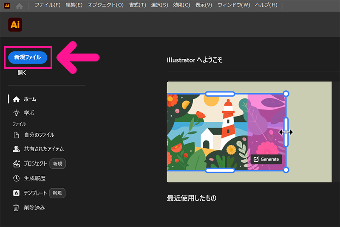Click the bottom edge pill handle of artwork
The width and height of the screenshot is (340, 227).
220,170
